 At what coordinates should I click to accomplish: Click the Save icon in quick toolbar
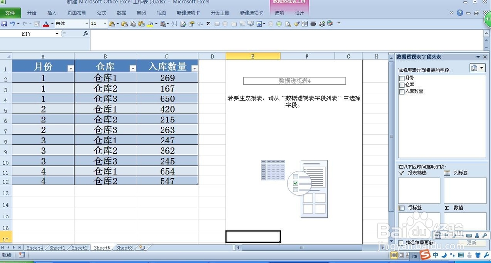[x=4, y=24]
